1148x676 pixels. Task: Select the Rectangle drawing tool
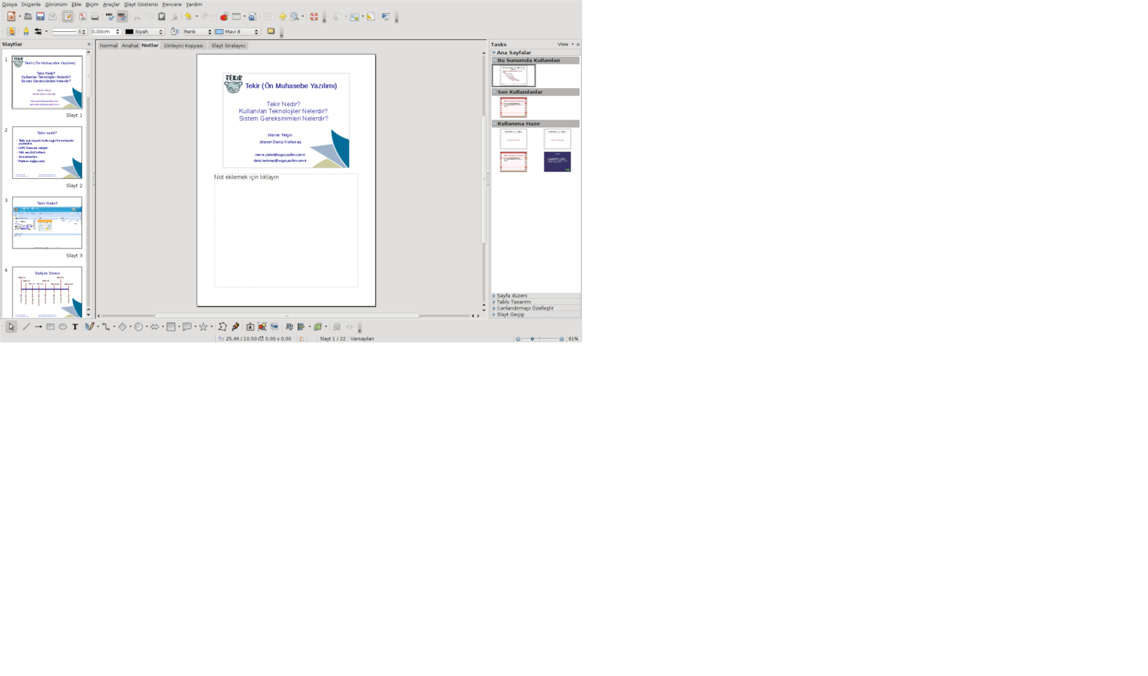click(x=50, y=327)
